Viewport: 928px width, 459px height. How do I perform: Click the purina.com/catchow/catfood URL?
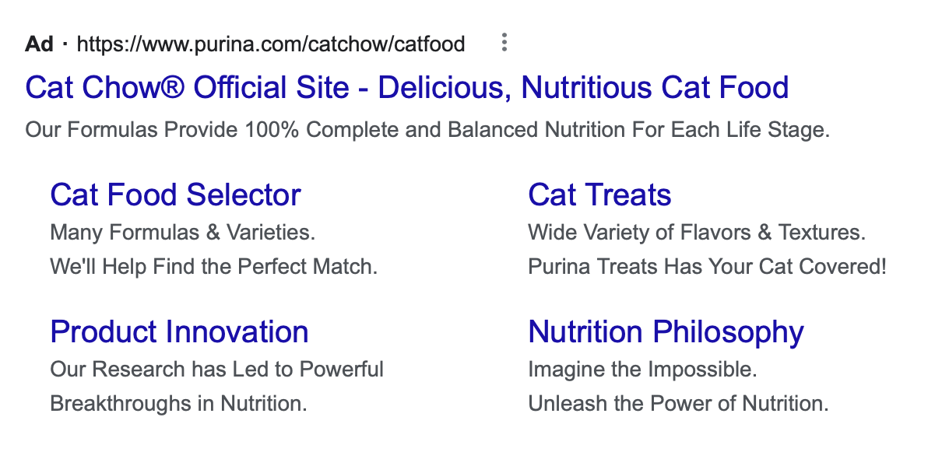[x=271, y=44]
